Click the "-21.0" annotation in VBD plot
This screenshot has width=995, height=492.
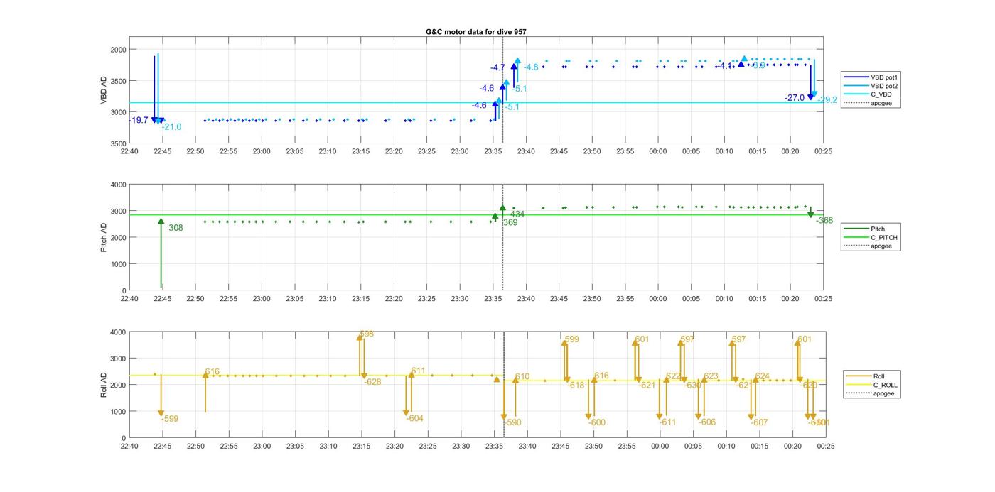tap(171, 127)
